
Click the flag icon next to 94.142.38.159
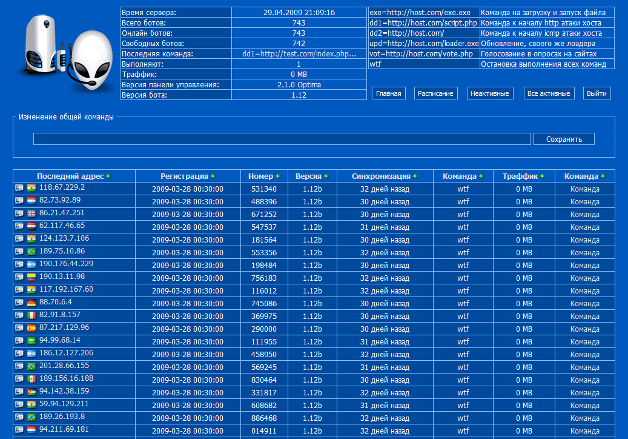[31, 392]
